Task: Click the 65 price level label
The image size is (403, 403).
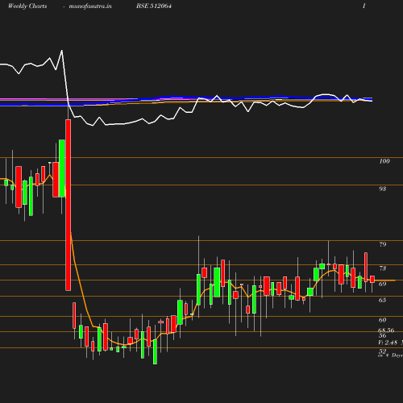Action: pyautogui.click(x=383, y=300)
